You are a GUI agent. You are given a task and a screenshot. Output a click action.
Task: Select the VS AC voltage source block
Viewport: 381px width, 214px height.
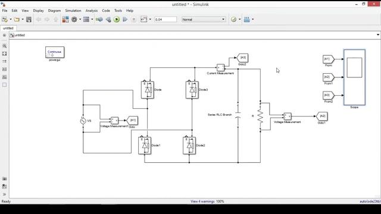[83, 121]
